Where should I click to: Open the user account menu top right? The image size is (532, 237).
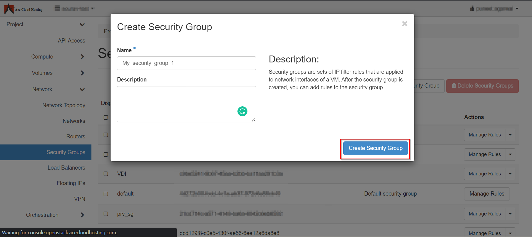(494, 9)
